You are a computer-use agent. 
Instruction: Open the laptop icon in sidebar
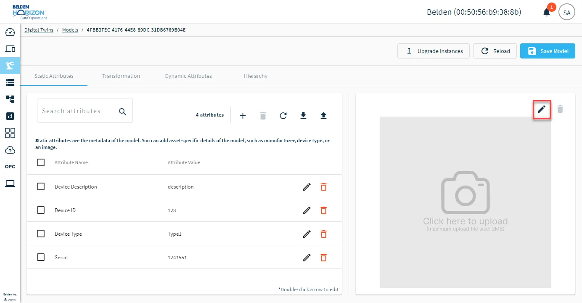point(10,183)
